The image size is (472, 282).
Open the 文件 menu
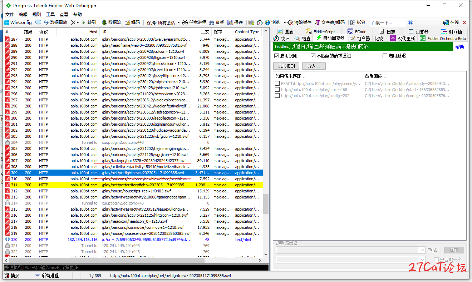(x=10, y=14)
